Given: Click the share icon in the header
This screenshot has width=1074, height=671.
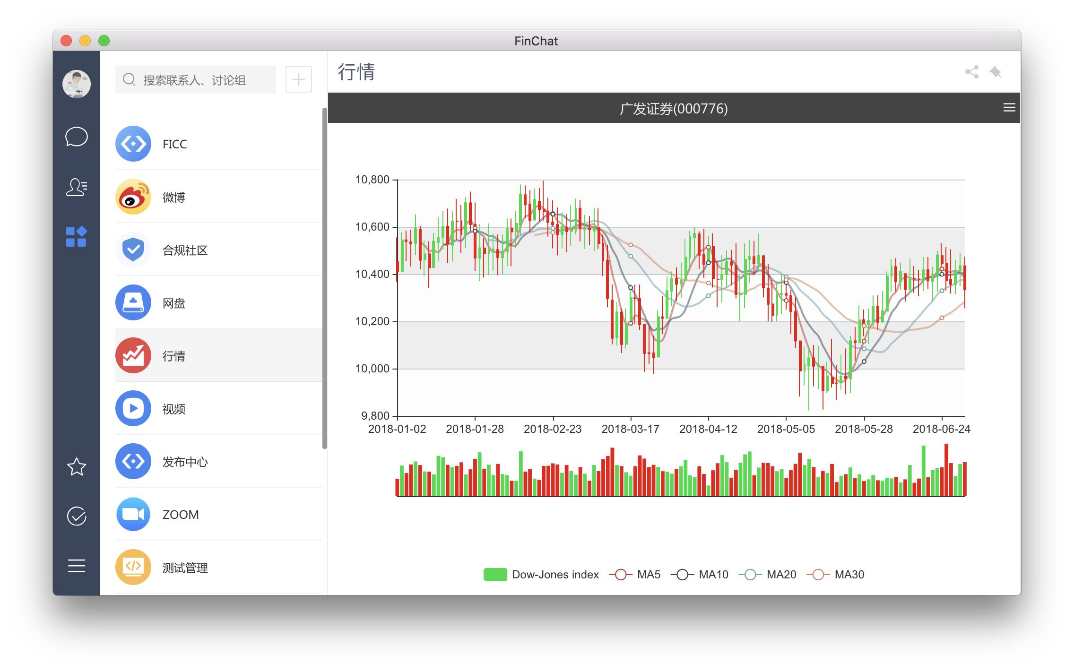Looking at the screenshot, I should (971, 72).
